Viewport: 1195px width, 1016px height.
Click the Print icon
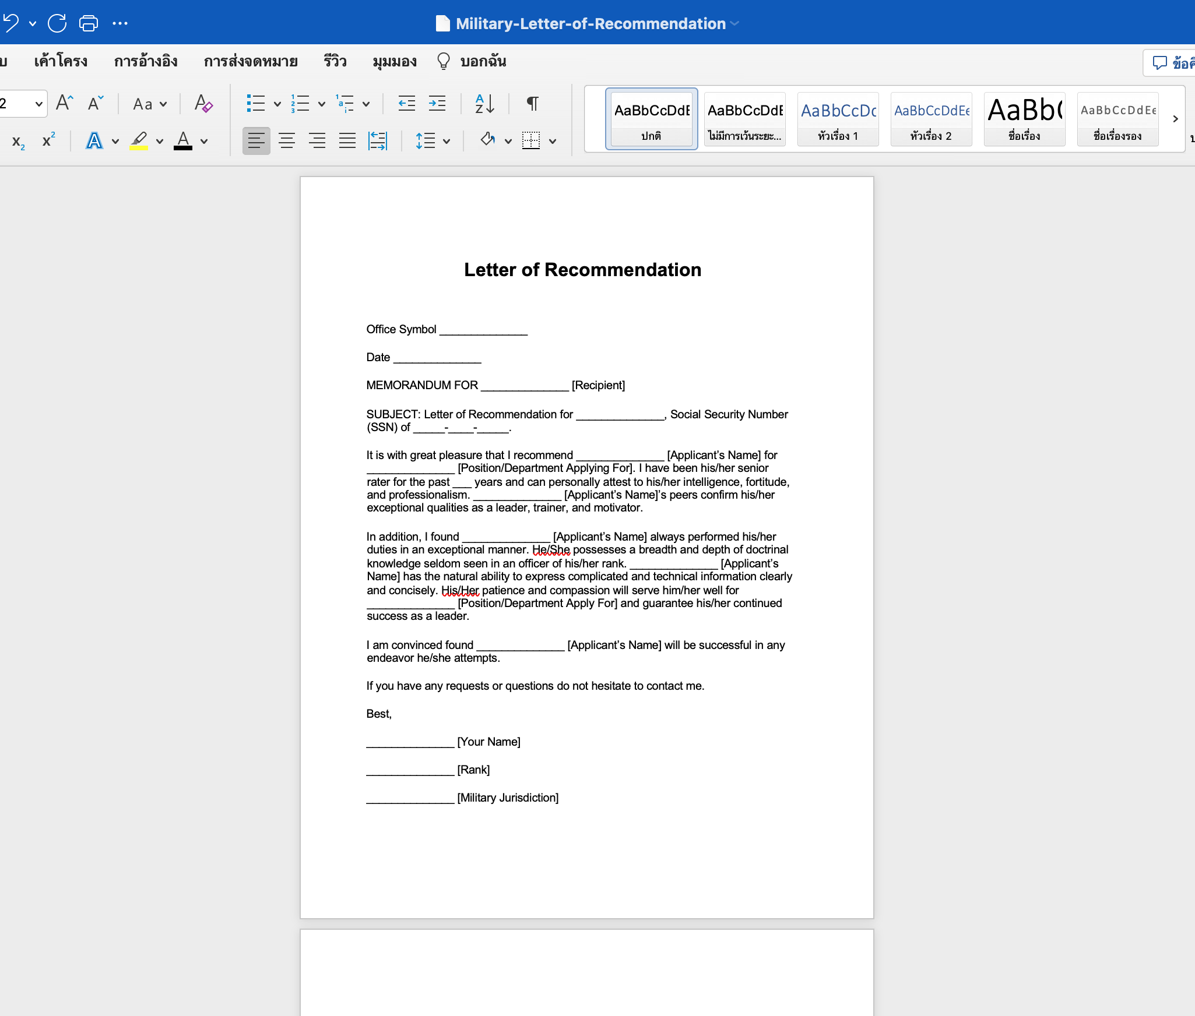point(89,23)
